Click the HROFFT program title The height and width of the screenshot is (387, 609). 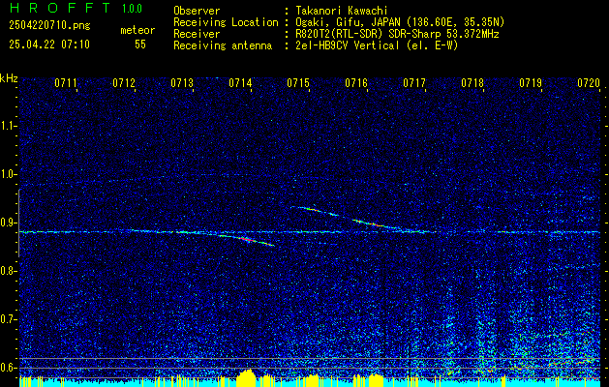(60, 8)
